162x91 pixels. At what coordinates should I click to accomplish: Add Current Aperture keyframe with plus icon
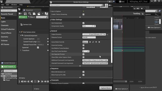(x=48, y=39)
